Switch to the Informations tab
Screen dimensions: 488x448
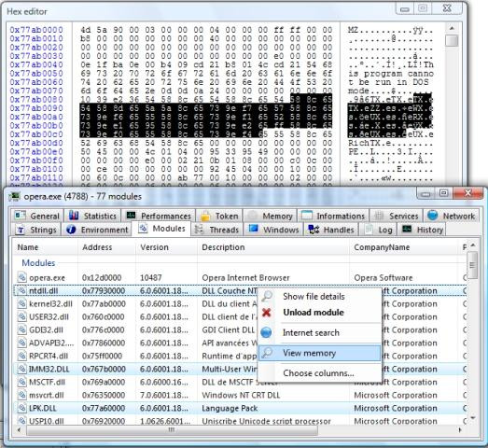click(333, 216)
